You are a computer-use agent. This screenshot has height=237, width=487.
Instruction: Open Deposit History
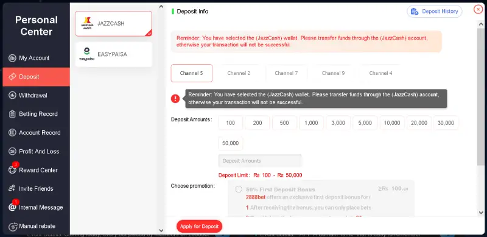click(435, 12)
